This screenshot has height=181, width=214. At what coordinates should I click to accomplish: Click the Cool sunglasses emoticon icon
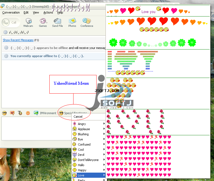(x=75, y=149)
